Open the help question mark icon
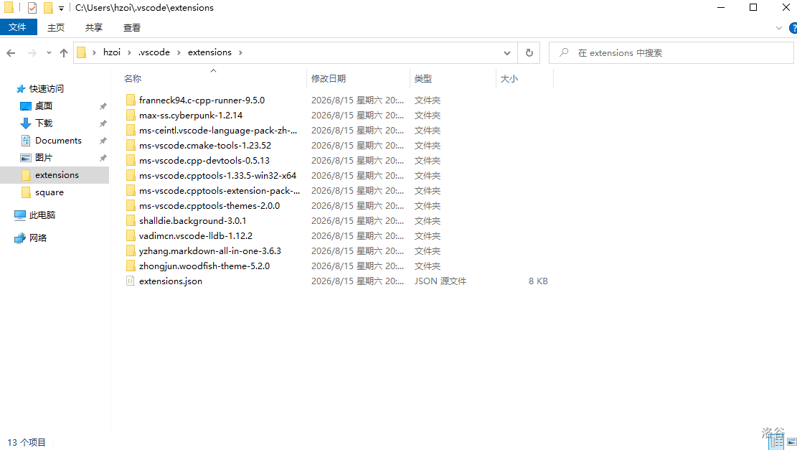This screenshot has height=450, width=797. 793,28
